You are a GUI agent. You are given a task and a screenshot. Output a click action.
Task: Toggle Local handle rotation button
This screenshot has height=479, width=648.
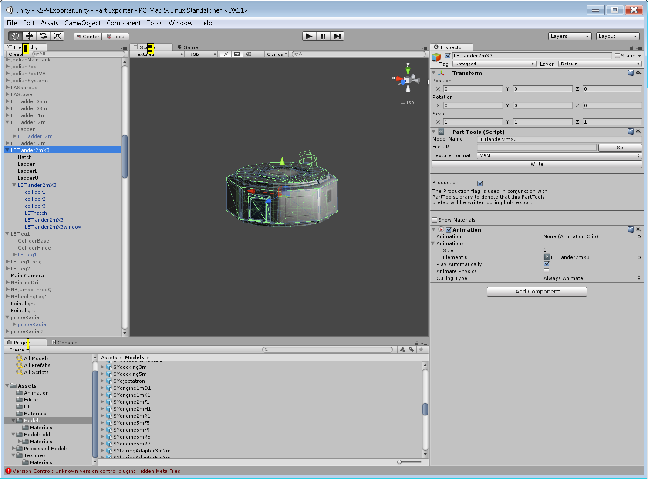[x=116, y=37]
